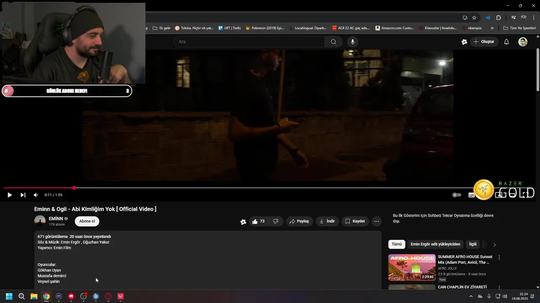540x303 pixels.
Task: Click Kaydet to save the video
Action: point(355,221)
